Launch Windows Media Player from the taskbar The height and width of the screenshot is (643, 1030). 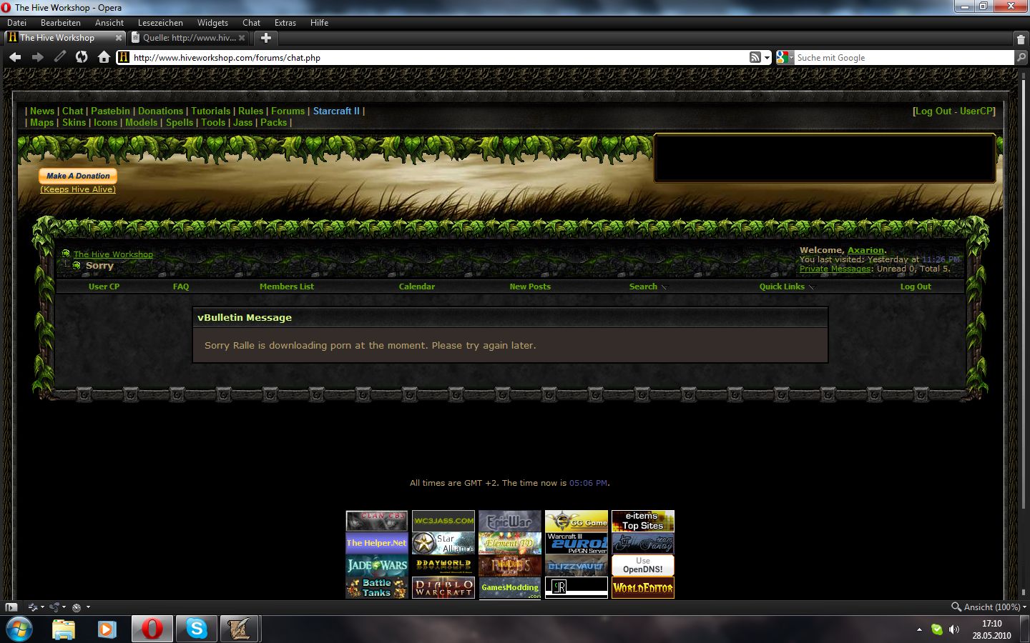(107, 629)
